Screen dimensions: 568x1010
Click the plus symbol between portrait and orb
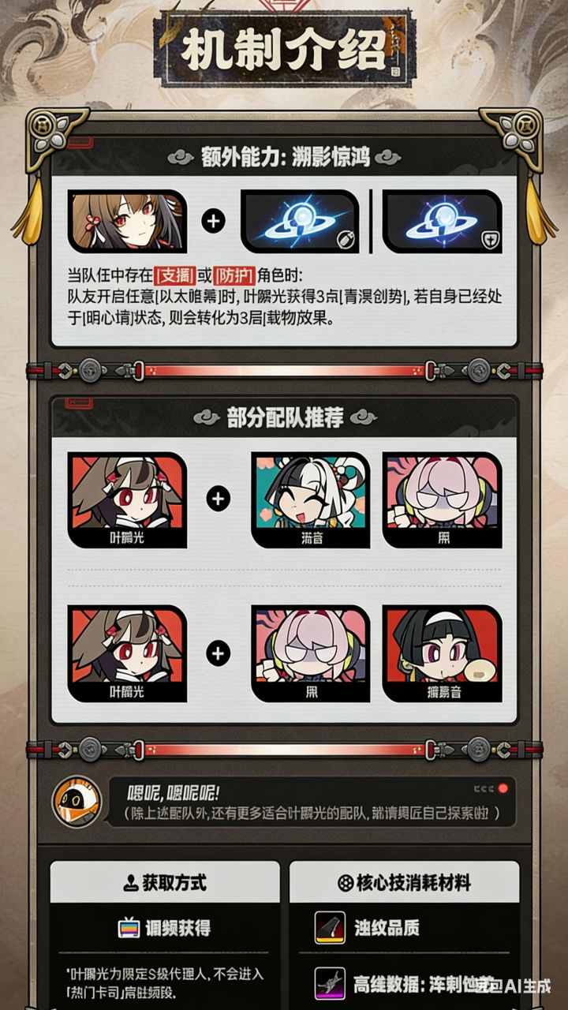213,222
